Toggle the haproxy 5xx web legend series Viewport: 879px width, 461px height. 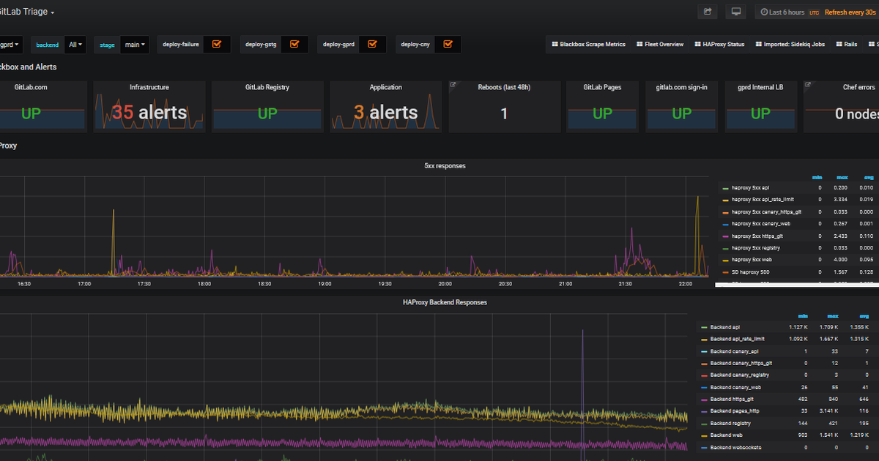click(752, 260)
